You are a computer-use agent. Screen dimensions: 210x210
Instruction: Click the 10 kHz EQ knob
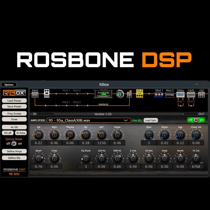[149, 159]
